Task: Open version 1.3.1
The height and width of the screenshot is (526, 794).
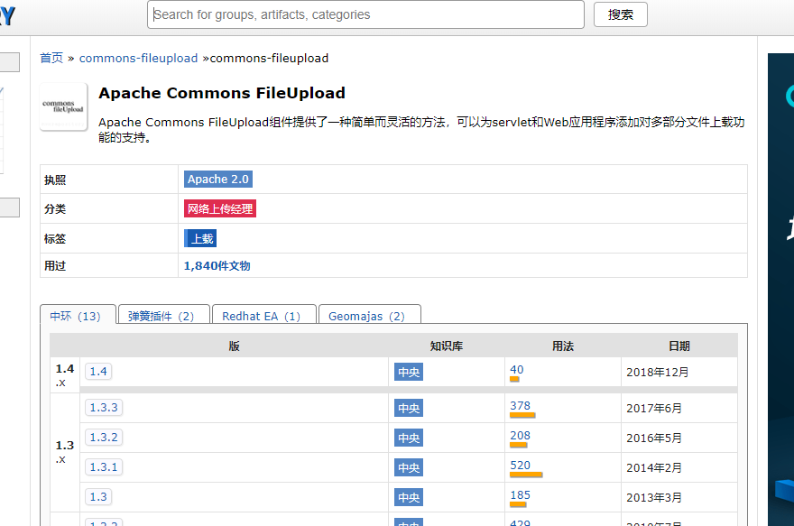Action: pyautogui.click(x=104, y=467)
